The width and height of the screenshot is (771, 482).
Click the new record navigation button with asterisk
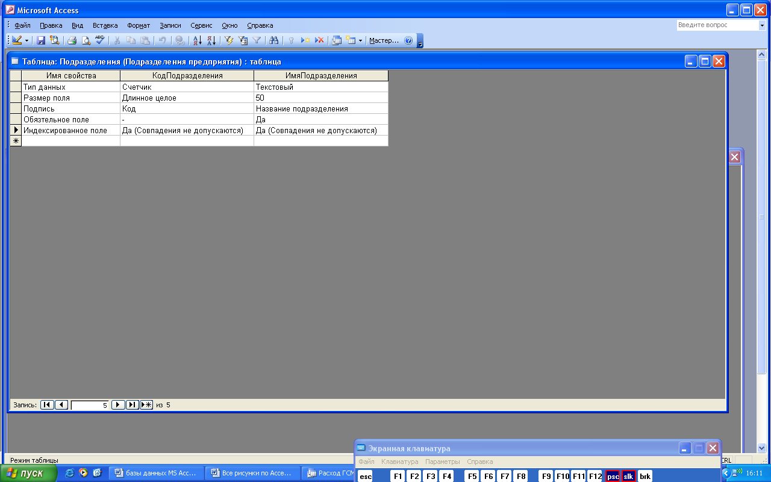146,405
